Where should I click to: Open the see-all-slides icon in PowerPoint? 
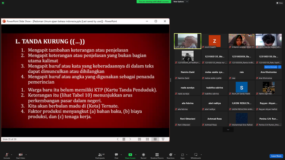pyautogui.click(x=124, y=139)
